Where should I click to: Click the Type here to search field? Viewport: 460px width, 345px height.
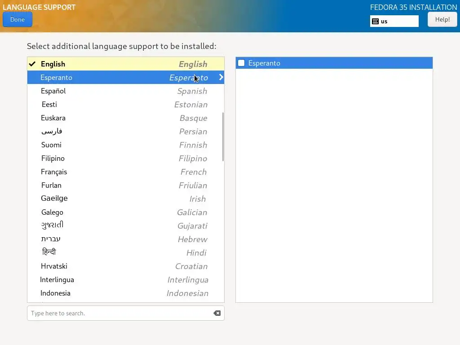126,313
